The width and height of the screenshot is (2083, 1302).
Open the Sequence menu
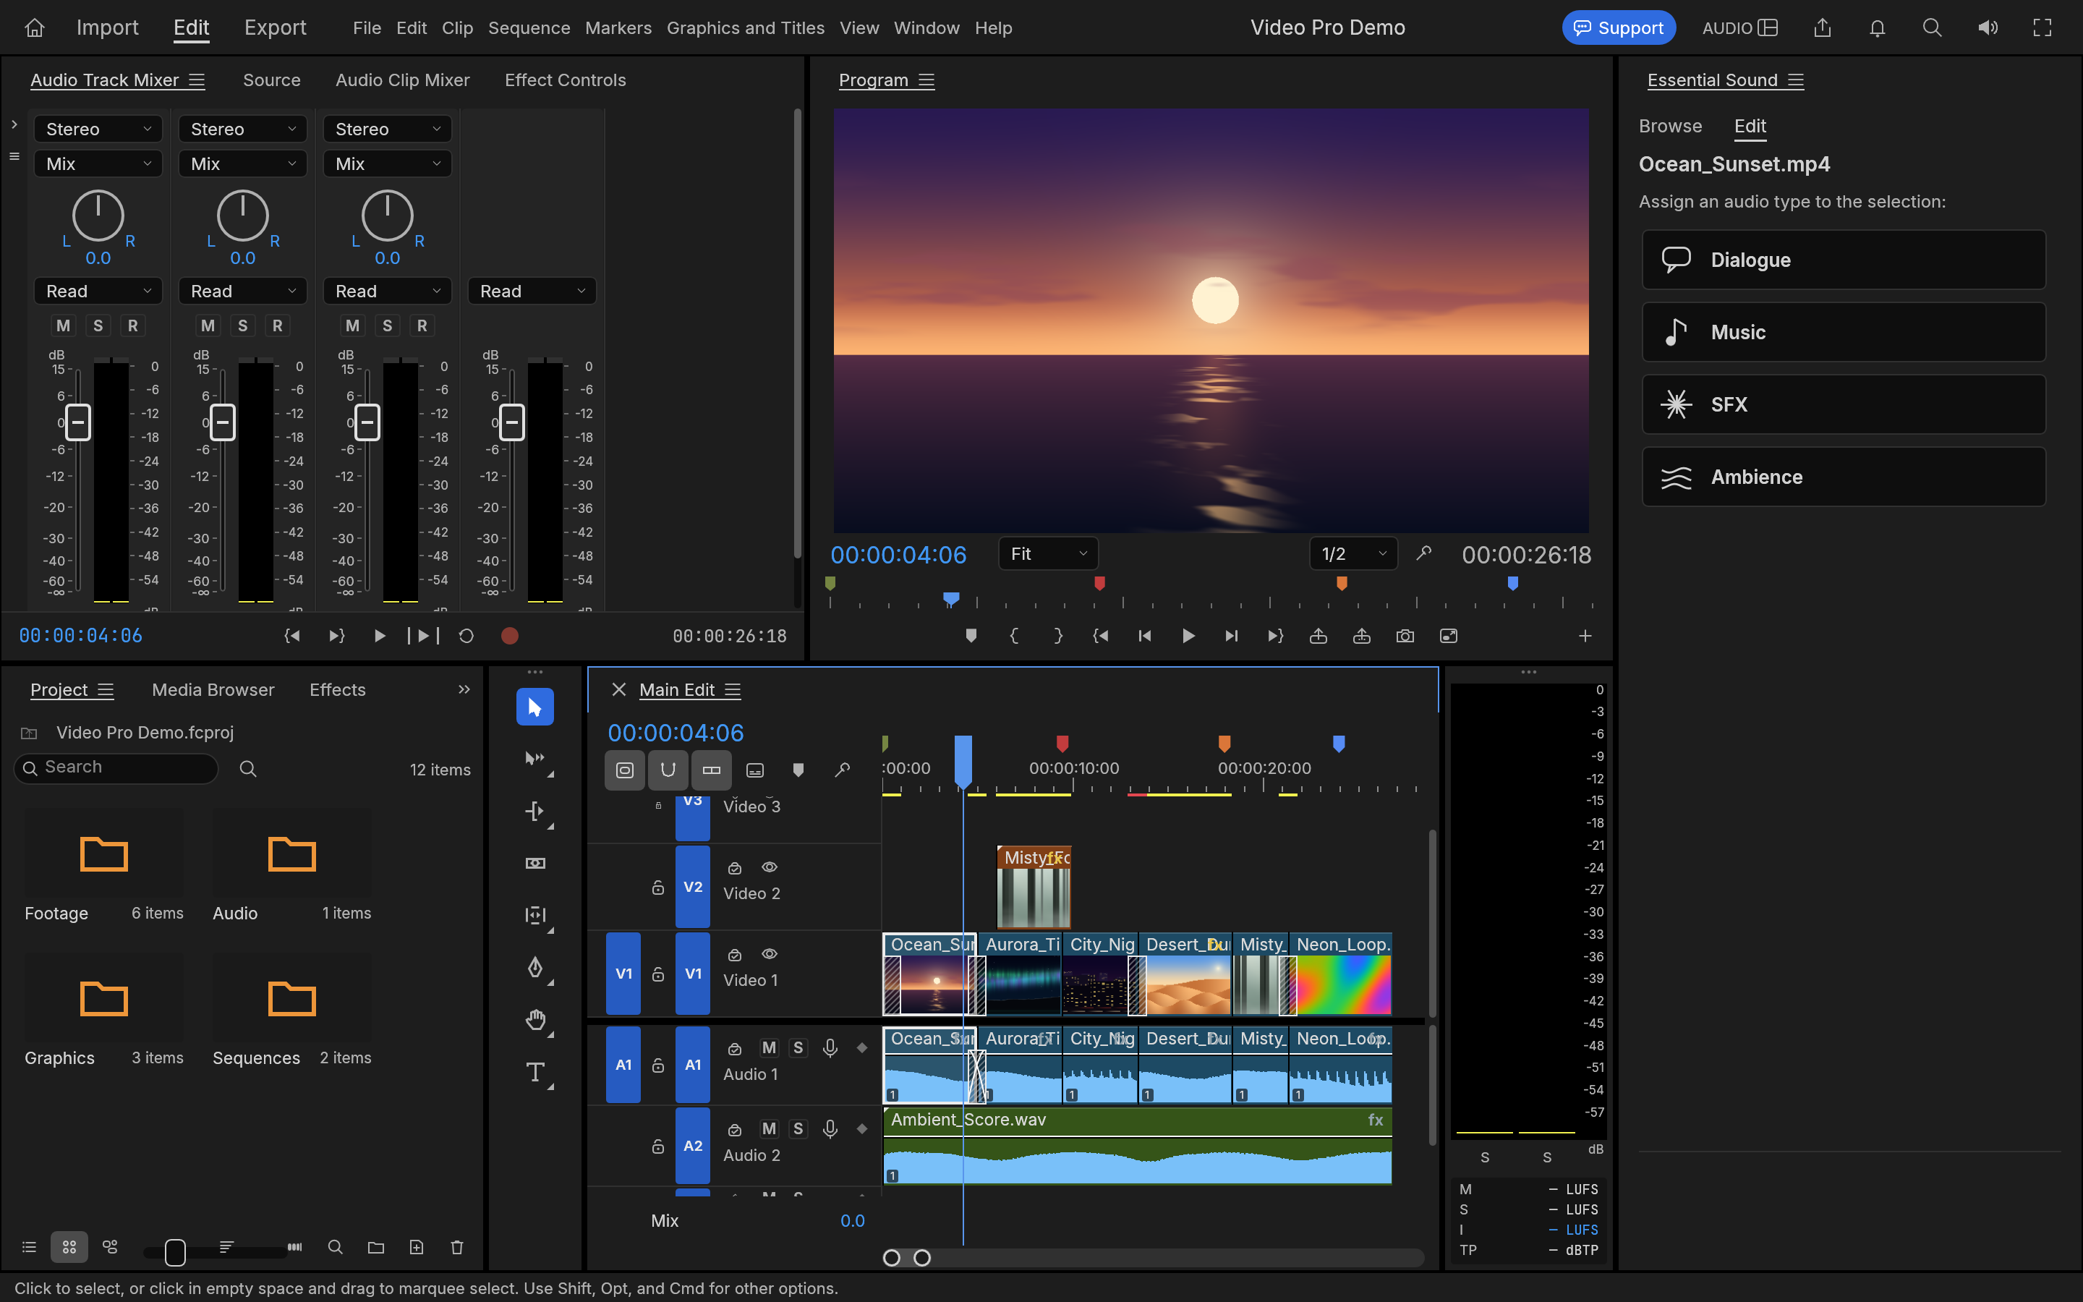tap(529, 27)
